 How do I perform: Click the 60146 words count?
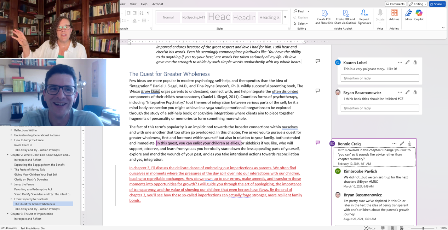(x=9, y=228)
